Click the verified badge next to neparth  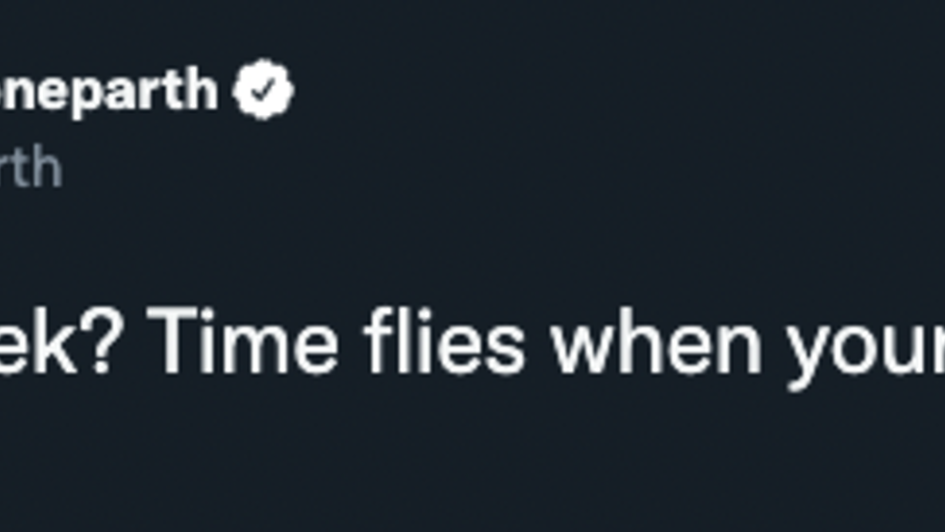click(x=264, y=89)
